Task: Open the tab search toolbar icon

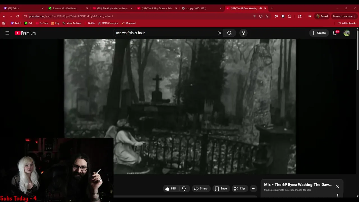Action: click(300, 16)
